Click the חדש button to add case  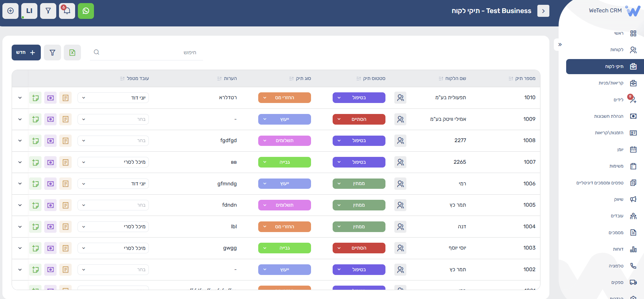coord(26,53)
